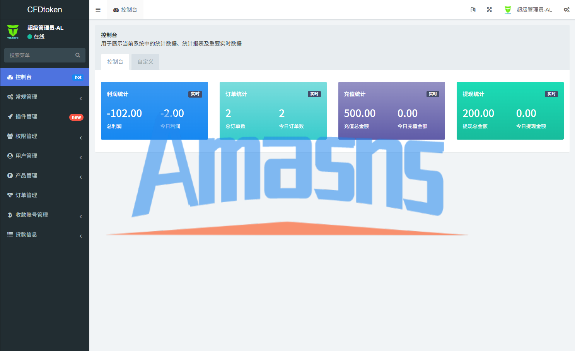Expand 常规管理 submenu chevron
Viewport: 575px width, 351px height.
pos(81,98)
